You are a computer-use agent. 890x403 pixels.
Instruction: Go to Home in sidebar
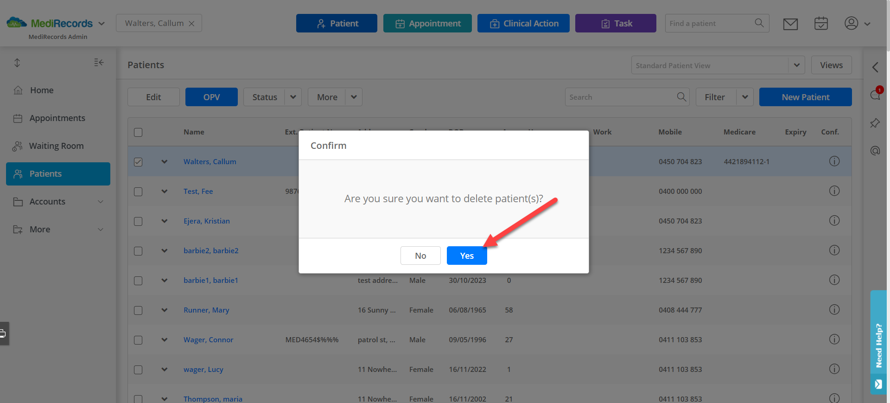pos(58,90)
